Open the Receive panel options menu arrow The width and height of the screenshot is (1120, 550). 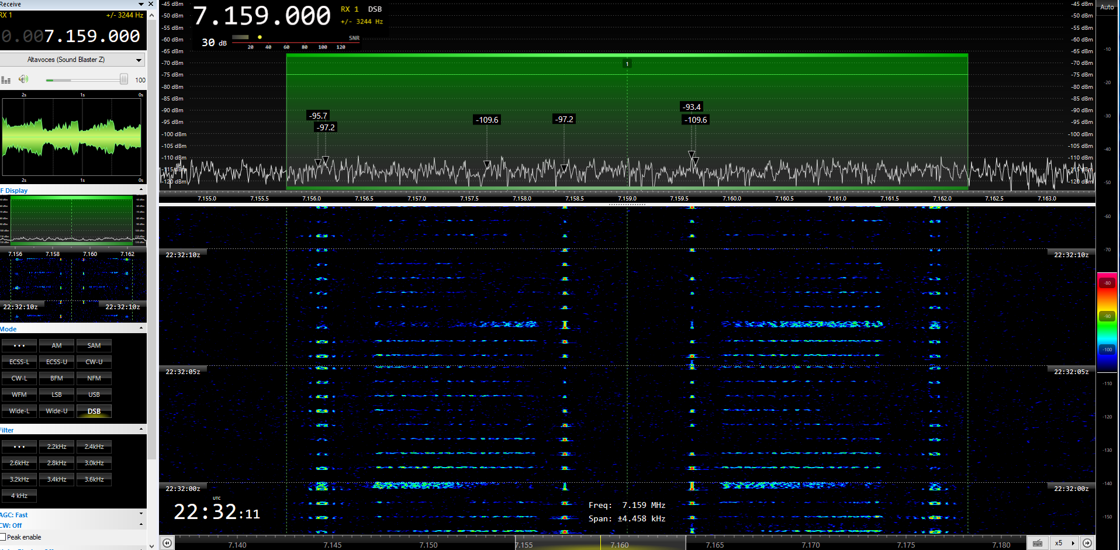tap(141, 4)
